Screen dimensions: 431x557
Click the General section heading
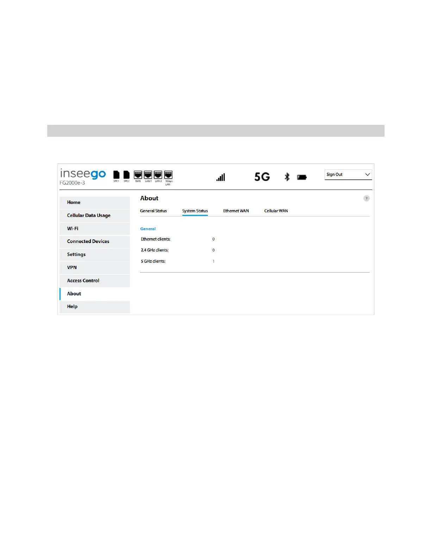[148, 229]
